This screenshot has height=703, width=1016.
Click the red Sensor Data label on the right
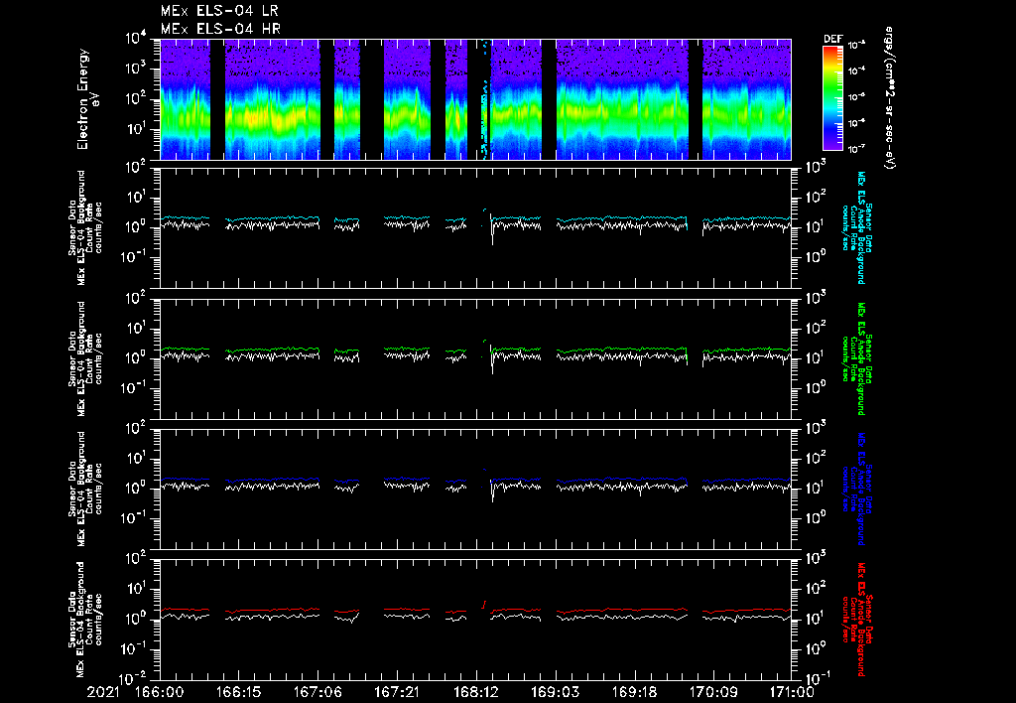coord(856,620)
